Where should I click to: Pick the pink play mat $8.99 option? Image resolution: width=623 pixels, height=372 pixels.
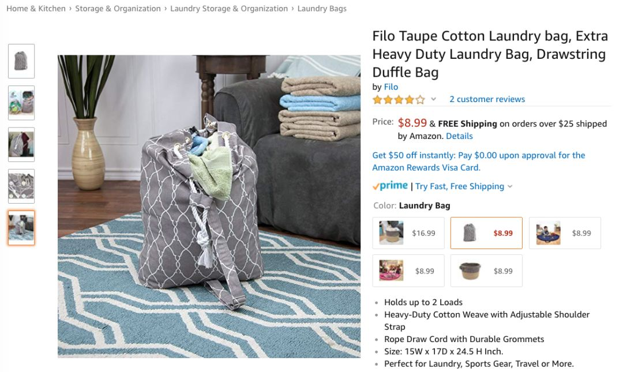pos(408,270)
